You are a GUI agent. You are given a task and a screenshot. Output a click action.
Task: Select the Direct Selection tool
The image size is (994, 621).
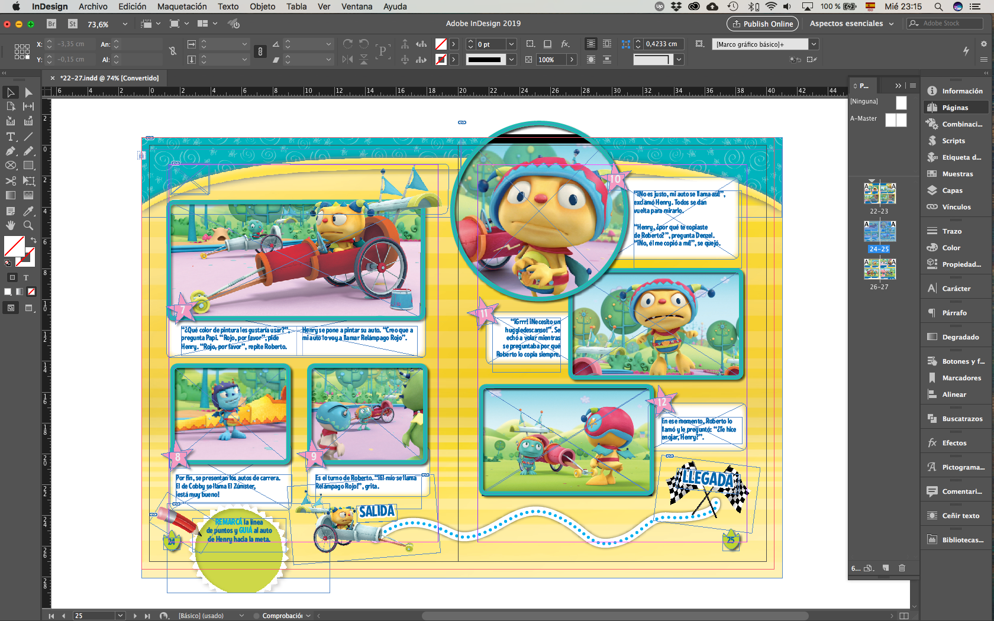28,92
